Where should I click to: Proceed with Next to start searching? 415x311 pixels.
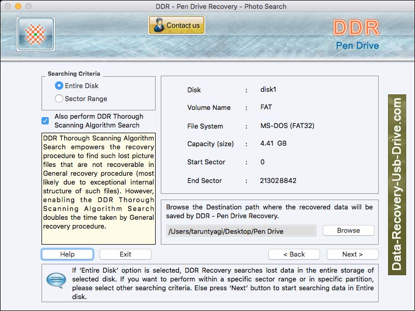coord(352,254)
